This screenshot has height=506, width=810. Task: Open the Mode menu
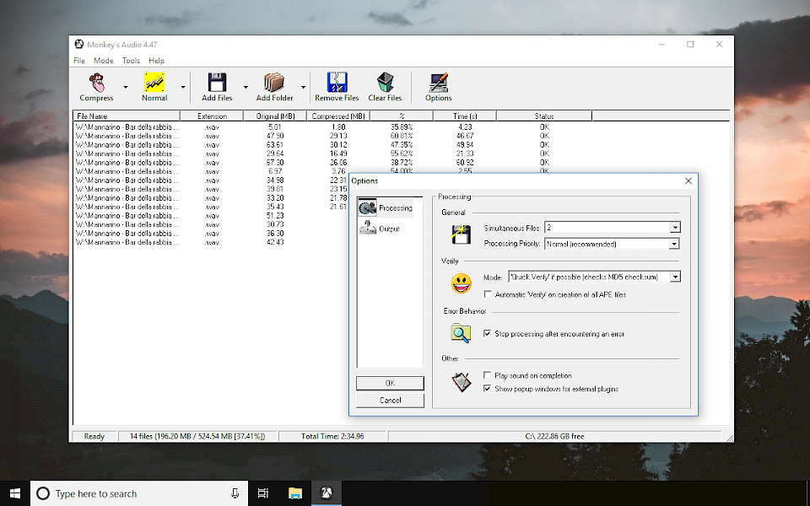point(103,61)
